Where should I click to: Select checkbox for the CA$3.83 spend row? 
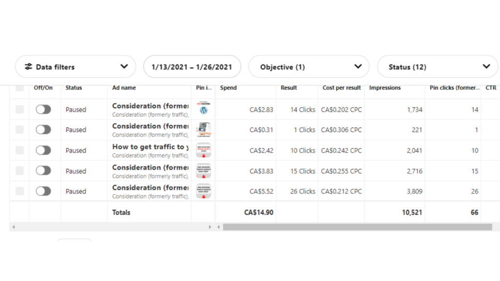click(20, 170)
